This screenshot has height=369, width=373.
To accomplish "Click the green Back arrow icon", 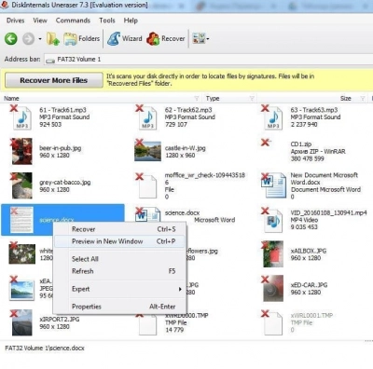I will coord(11,39).
